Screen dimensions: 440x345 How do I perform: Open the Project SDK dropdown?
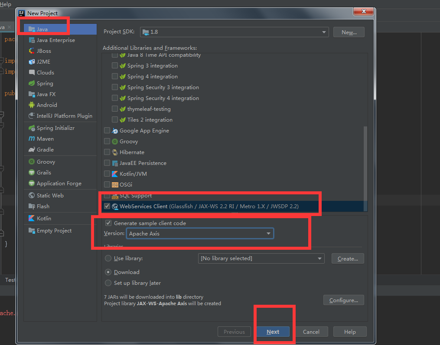click(x=323, y=32)
